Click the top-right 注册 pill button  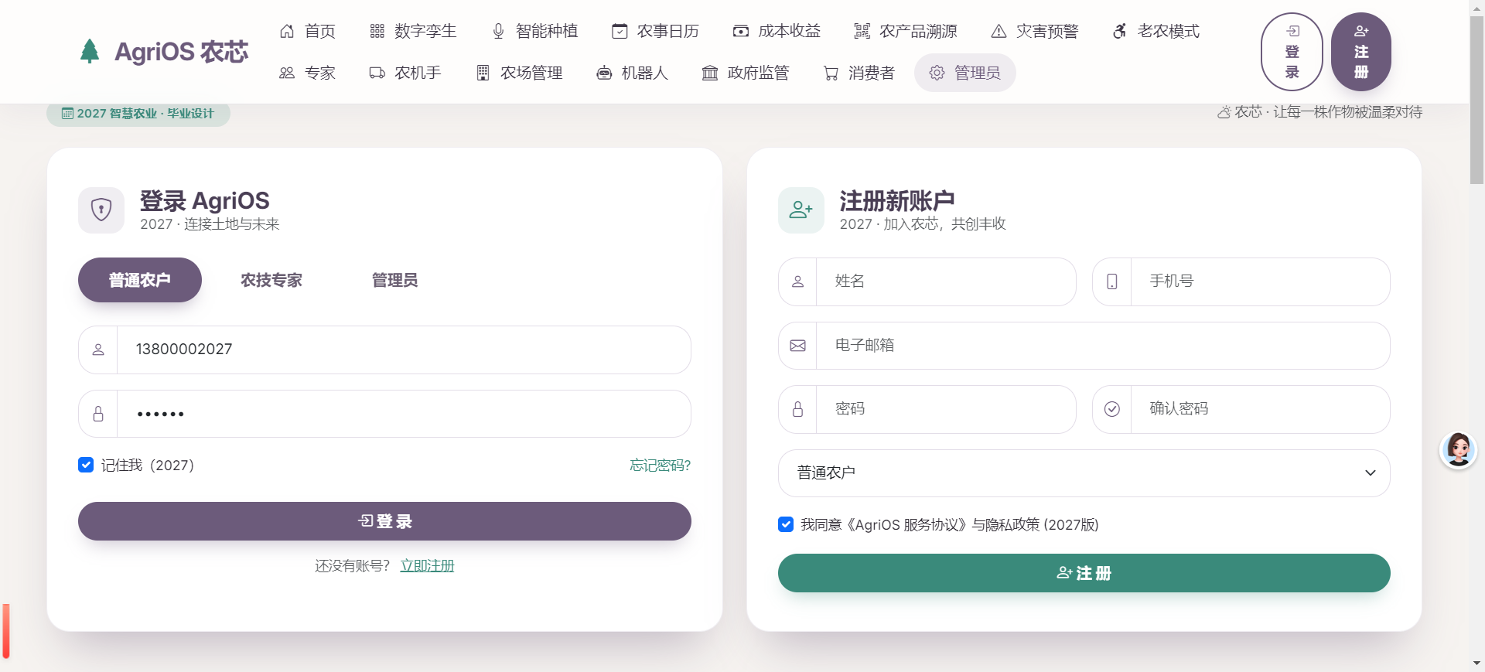[x=1361, y=52]
